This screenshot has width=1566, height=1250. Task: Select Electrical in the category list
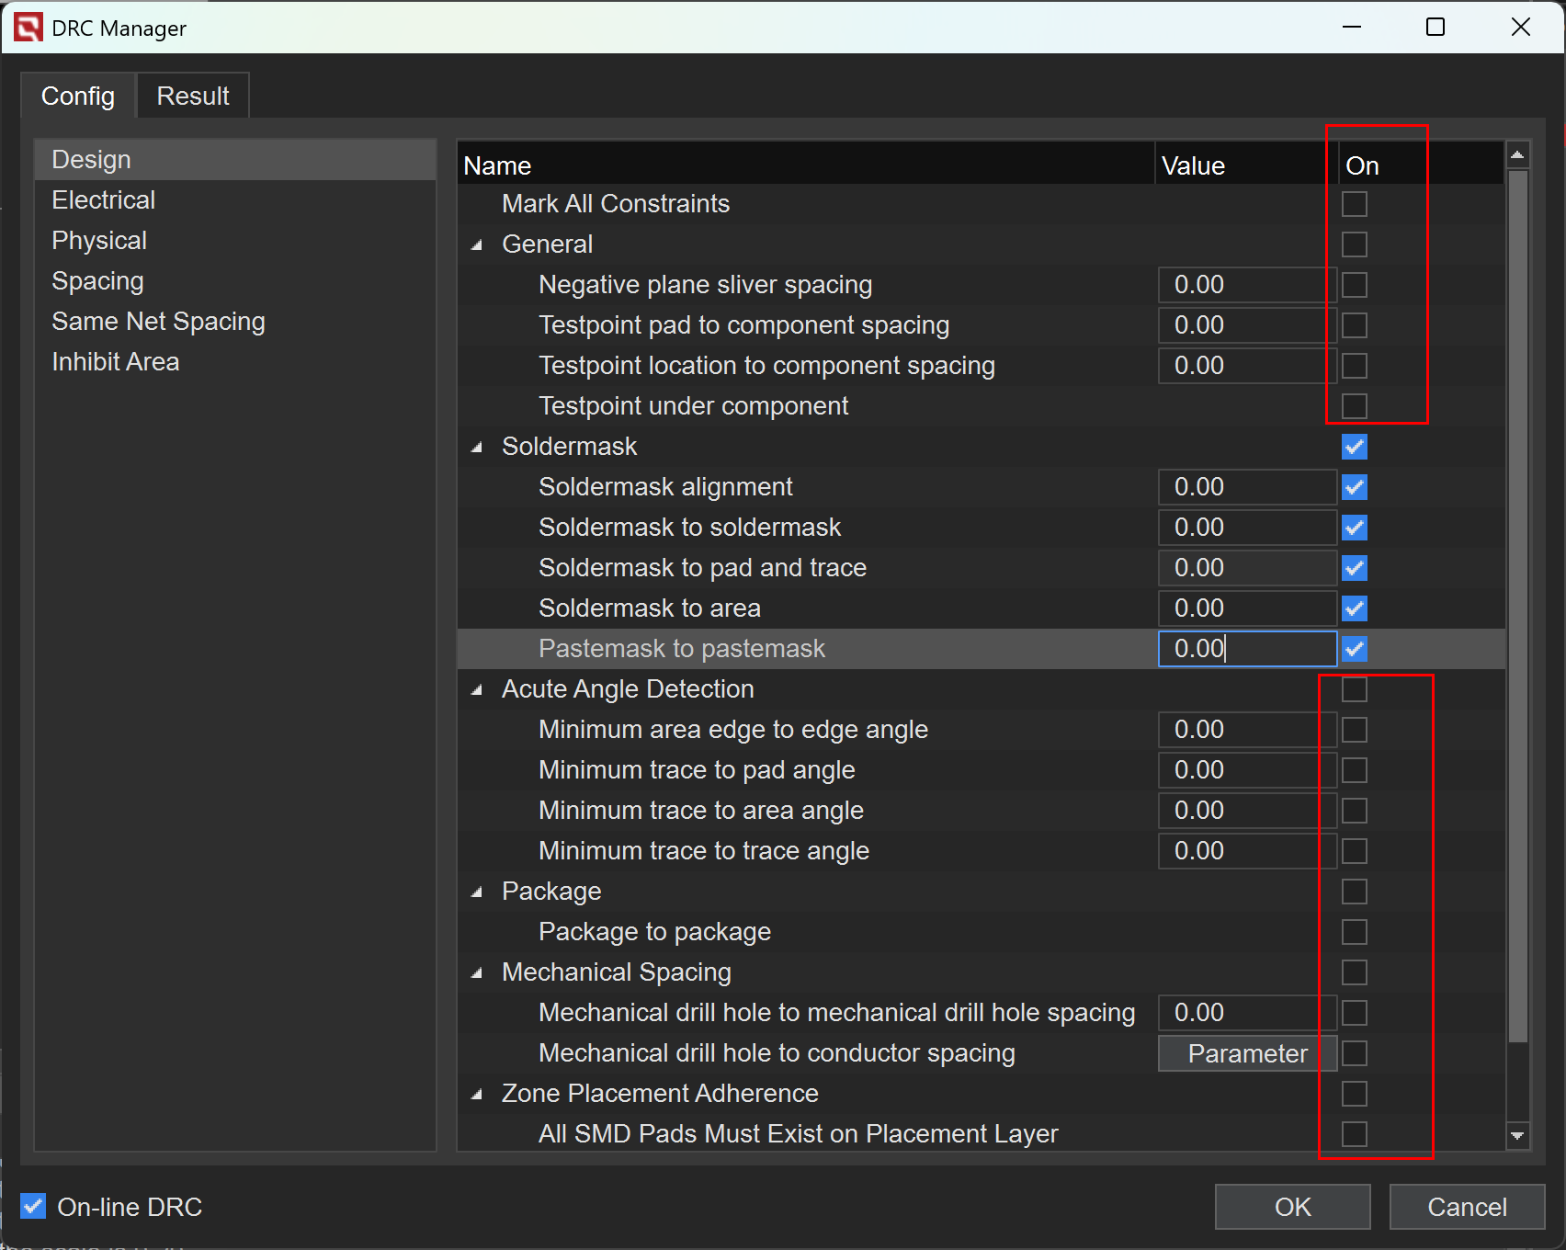coord(103,200)
